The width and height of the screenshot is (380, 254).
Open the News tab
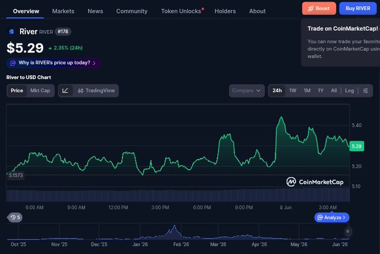tap(95, 11)
